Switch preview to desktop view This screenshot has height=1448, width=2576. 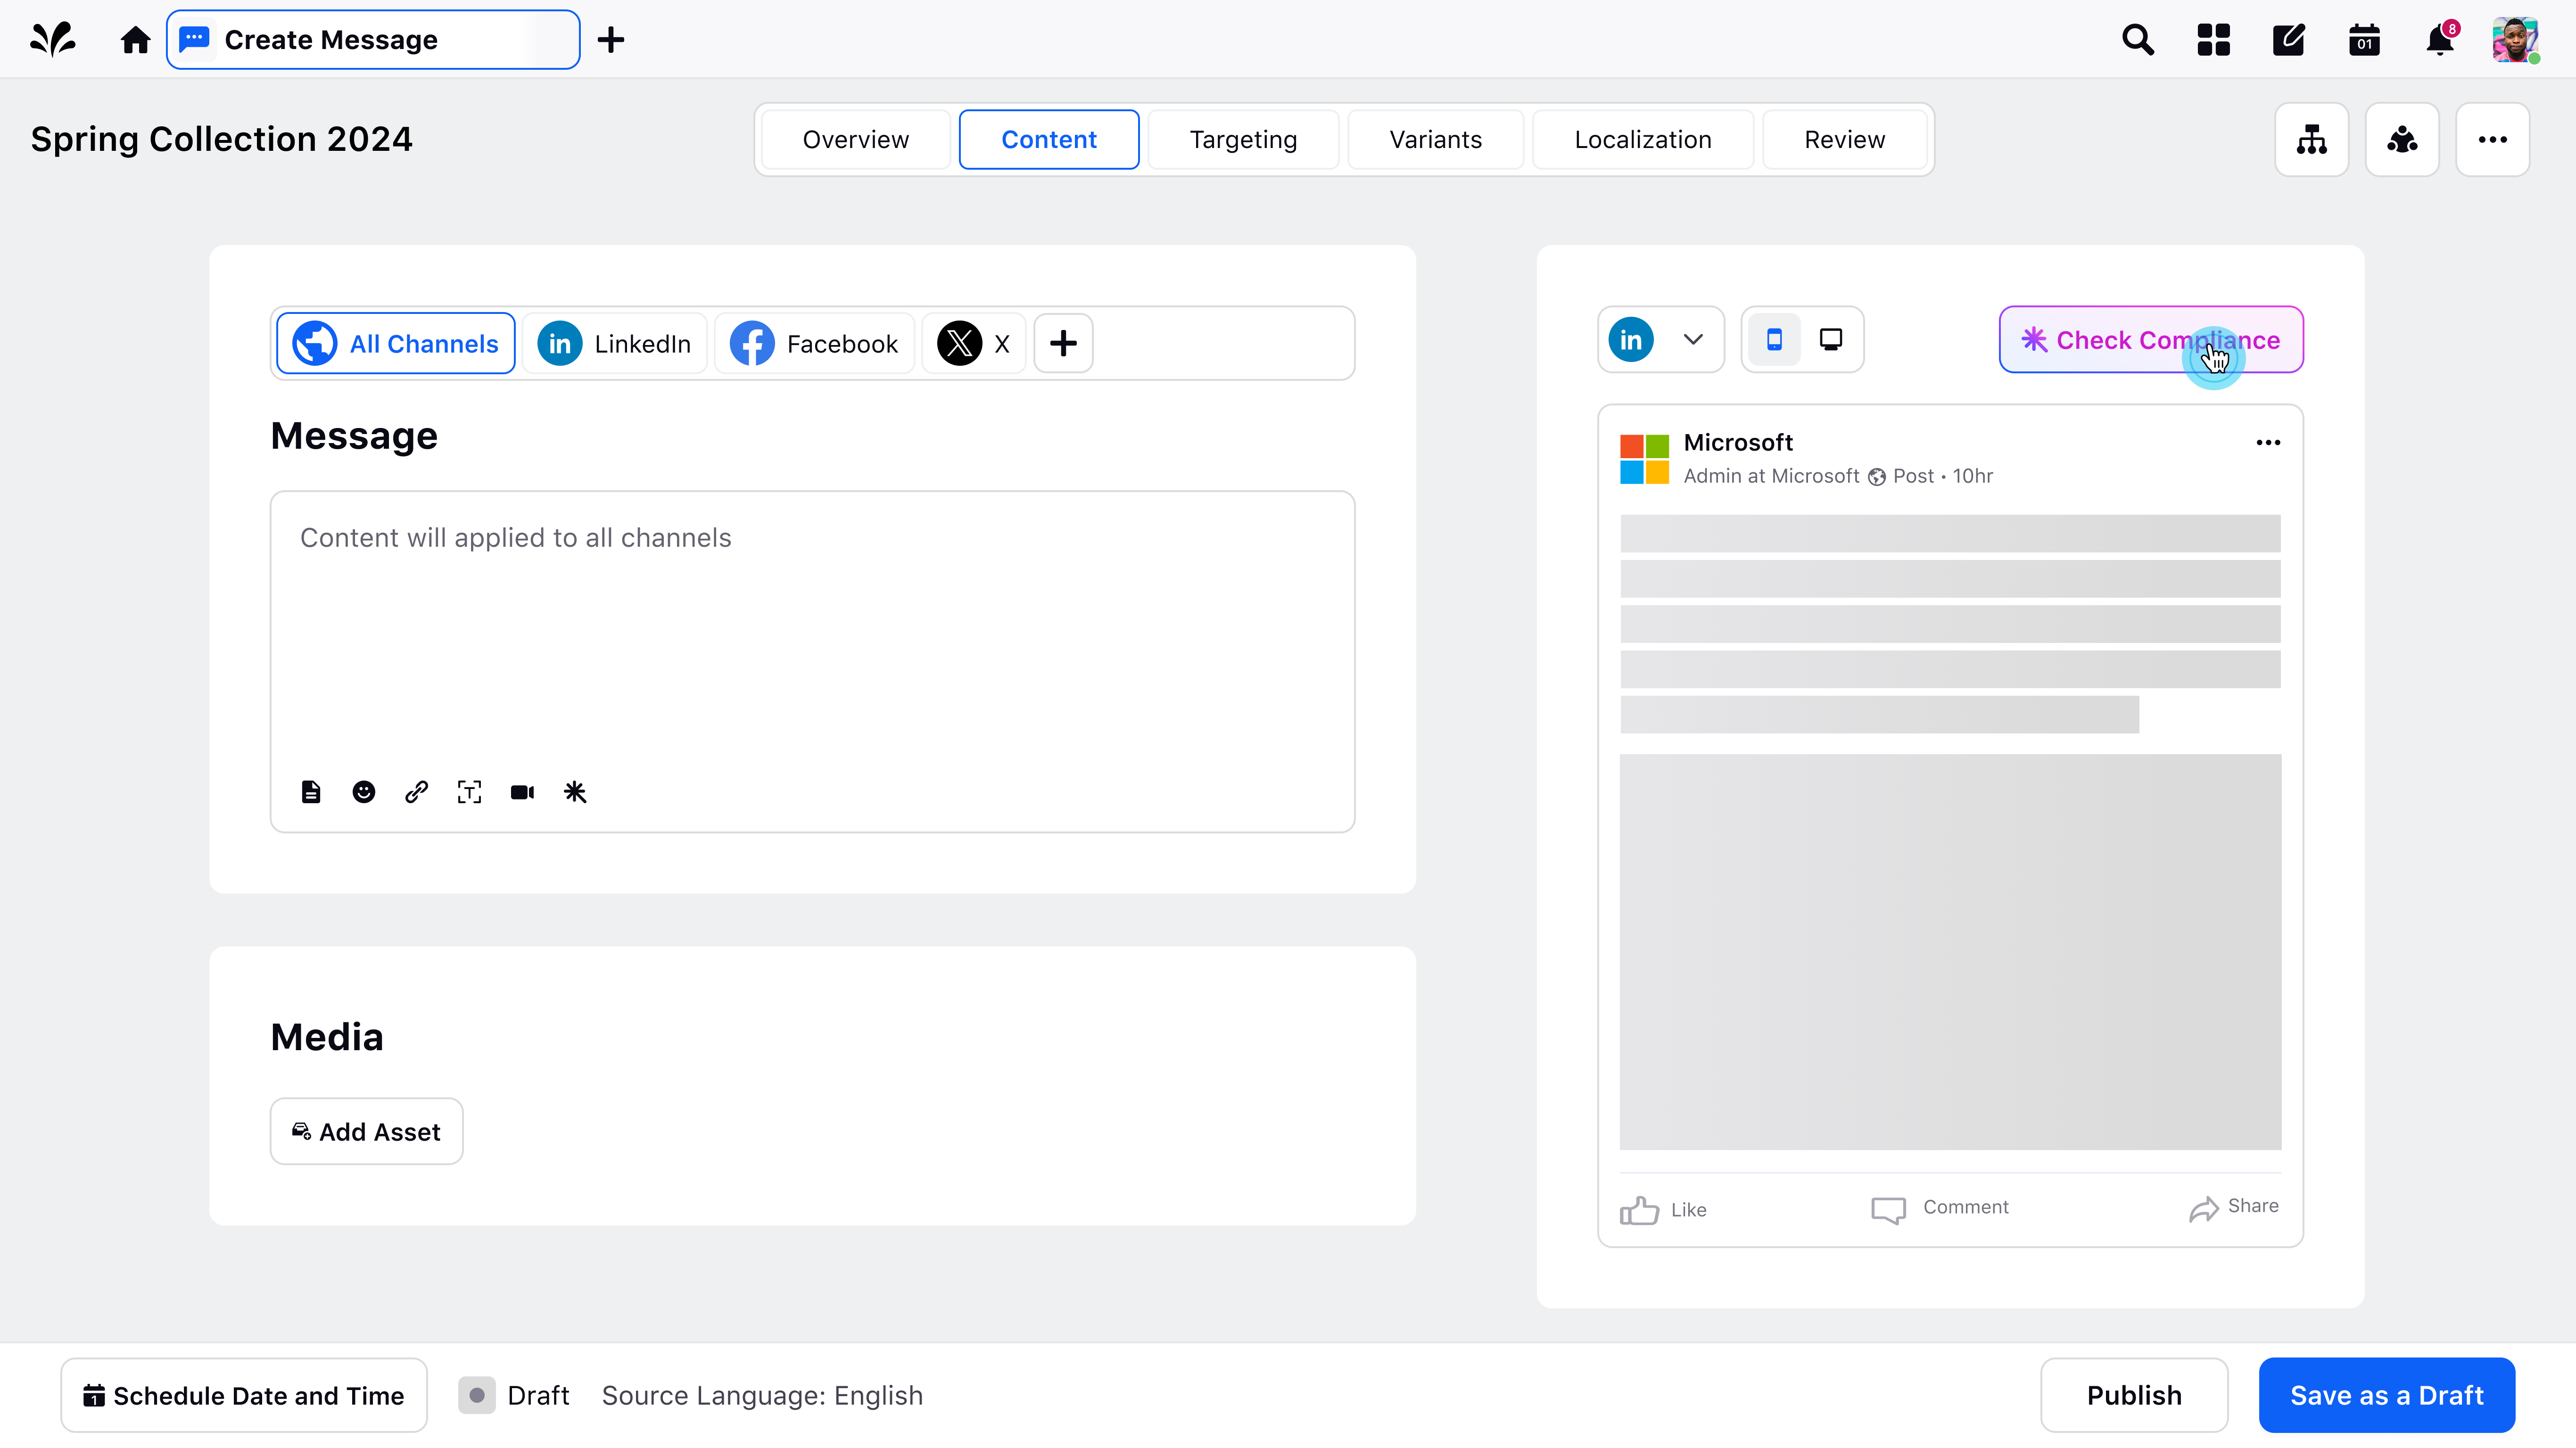tap(1831, 339)
